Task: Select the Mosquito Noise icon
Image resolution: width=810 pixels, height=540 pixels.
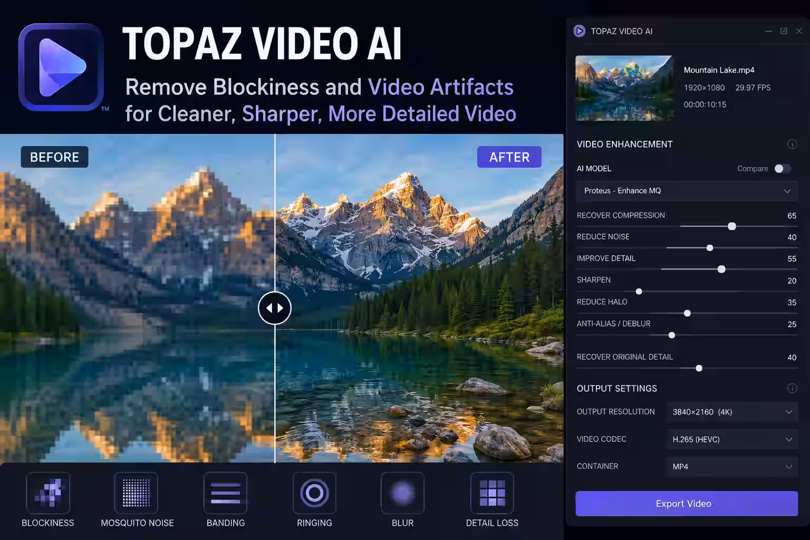Action: (136, 493)
